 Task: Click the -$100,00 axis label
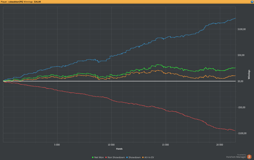pos(242,133)
